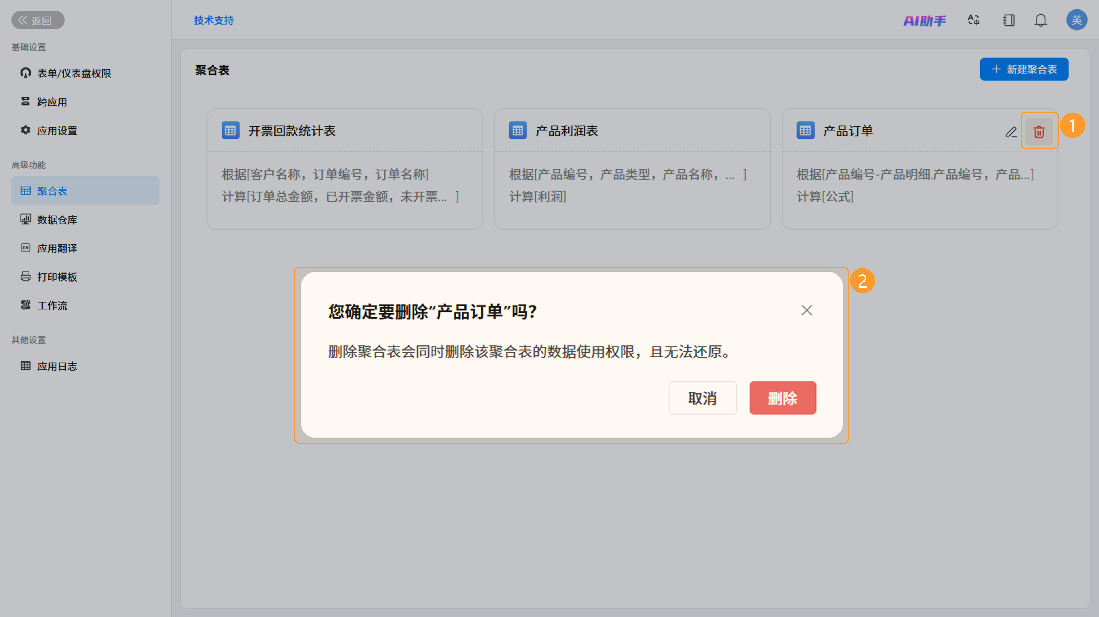The width and height of the screenshot is (1099, 617).
Task: Click the 产品订单 table icon
Action: [x=805, y=130]
